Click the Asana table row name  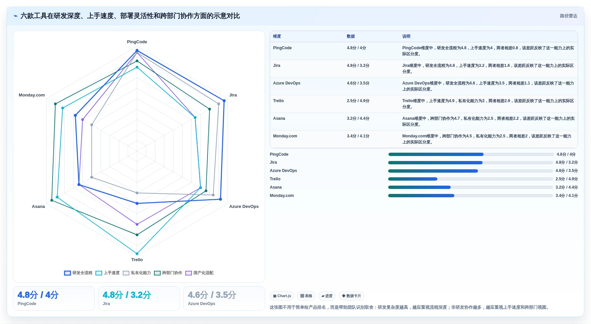[279, 118]
